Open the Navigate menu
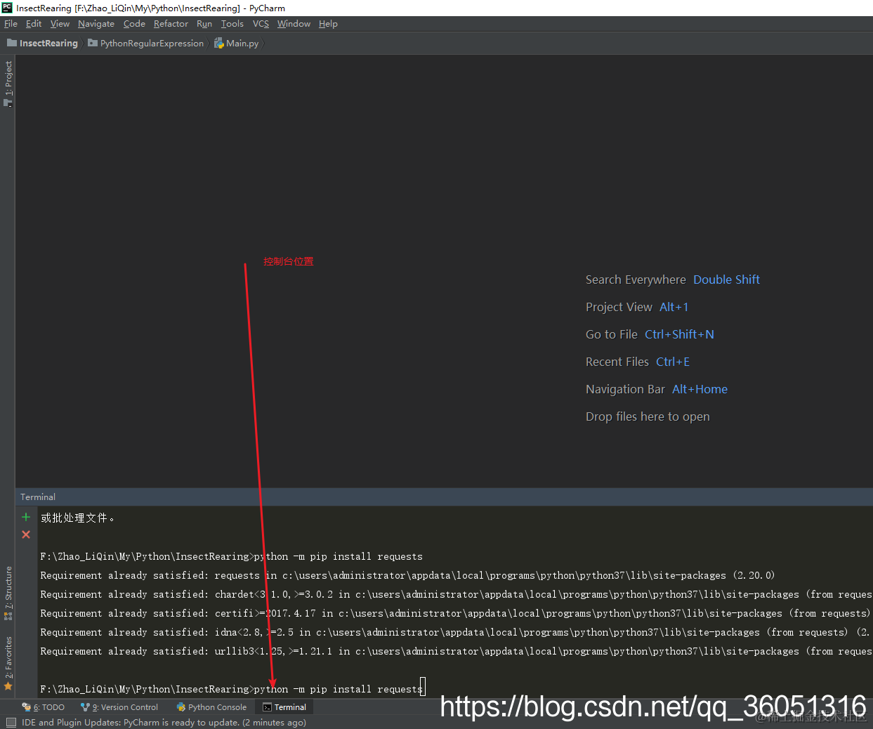 point(96,24)
